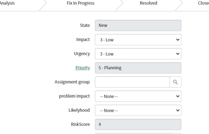Viewport: 209px width, 134px height.
Task: Click the Priority label link
Action: pyautogui.click(x=83, y=68)
